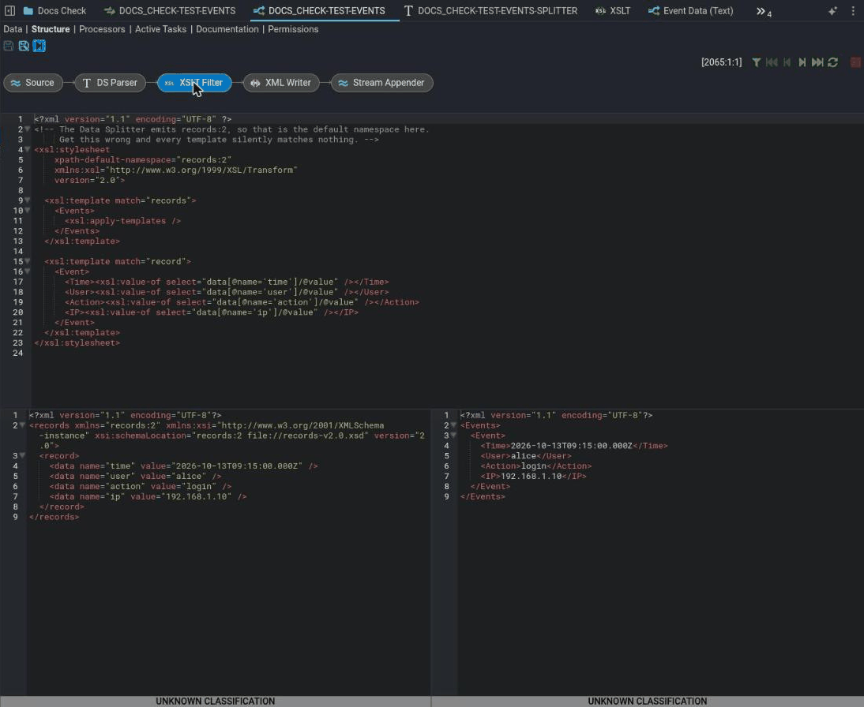
Task: Click the XSL icon on XSLT tab
Action: tap(600, 10)
